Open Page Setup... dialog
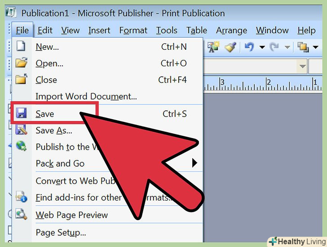Image resolution: width=327 pixels, height=247 pixels. pyautogui.click(x=107, y=233)
